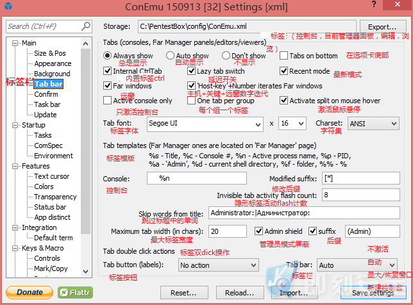Open the Environment settings page
Viewport: 413px width, 305px height.
point(53,156)
